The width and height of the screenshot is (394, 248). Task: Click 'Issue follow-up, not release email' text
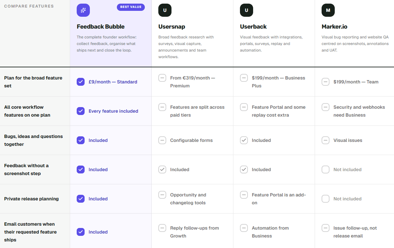pyautogui.click(x=355, y=232)
